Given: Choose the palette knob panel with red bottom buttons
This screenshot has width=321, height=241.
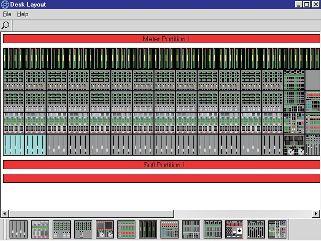Looking at the screenshot, I should (83, 229).
